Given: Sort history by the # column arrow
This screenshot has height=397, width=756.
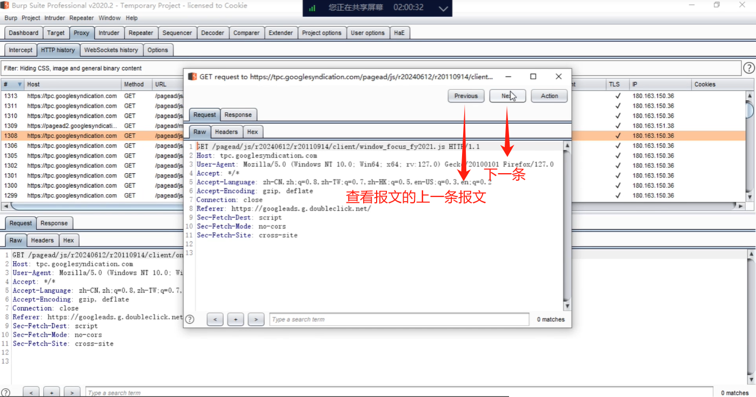Looking at the screenshot, I should 20,84.
